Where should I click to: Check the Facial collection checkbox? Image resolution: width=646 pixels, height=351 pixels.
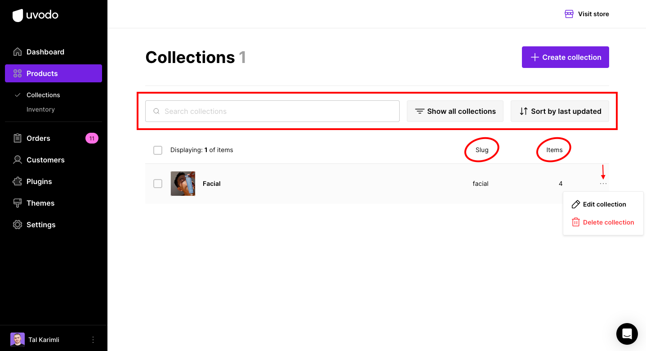click(x=158, y=184)
